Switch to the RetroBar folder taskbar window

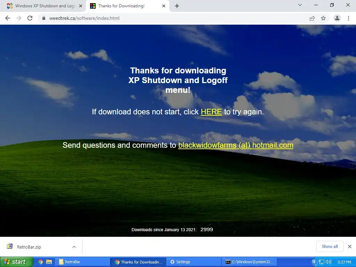pos(82,262)
